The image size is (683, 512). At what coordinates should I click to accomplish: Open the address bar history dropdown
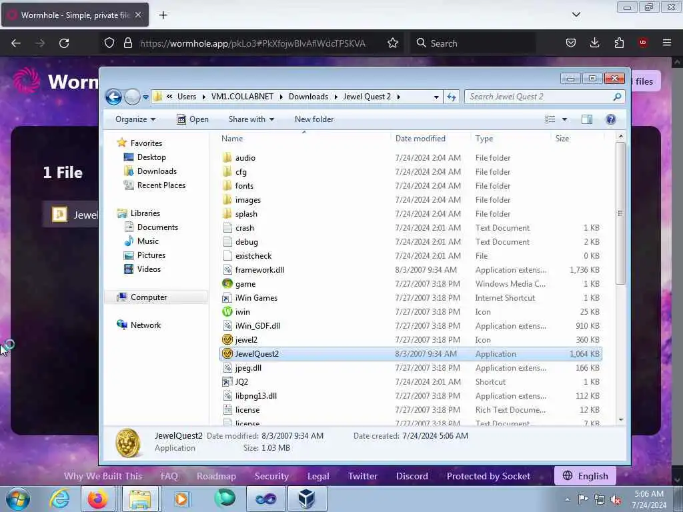436,97
